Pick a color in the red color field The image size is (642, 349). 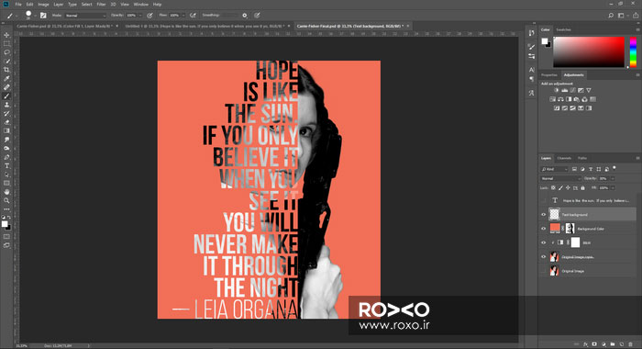[x=589, y=52]
